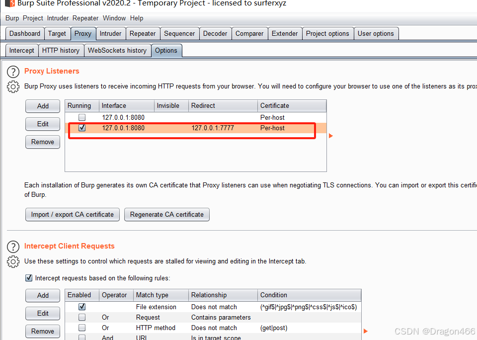This screenshot has height=340, width=477.
Task: Enable the Contains parameters rule checkbox
Action: tap(82, 317)
